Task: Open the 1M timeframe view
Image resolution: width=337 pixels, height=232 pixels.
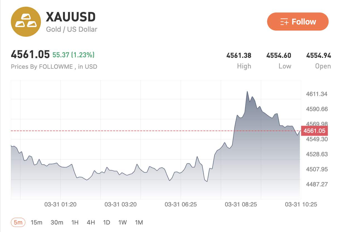Action: [x=139, y=222]
